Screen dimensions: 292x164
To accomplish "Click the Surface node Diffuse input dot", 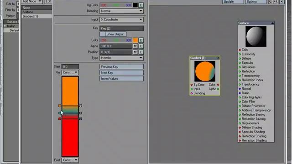I will (x=240, y=59).
